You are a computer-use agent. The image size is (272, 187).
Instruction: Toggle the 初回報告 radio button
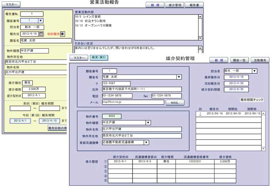click(63, 34)
